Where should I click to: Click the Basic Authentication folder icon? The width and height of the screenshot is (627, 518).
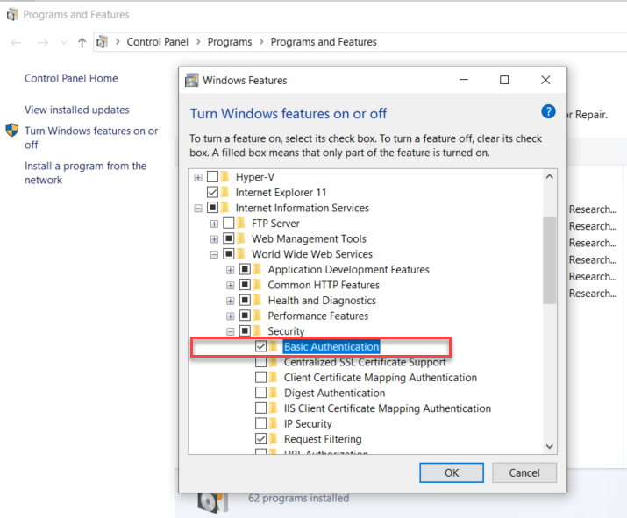coord(274,346)
